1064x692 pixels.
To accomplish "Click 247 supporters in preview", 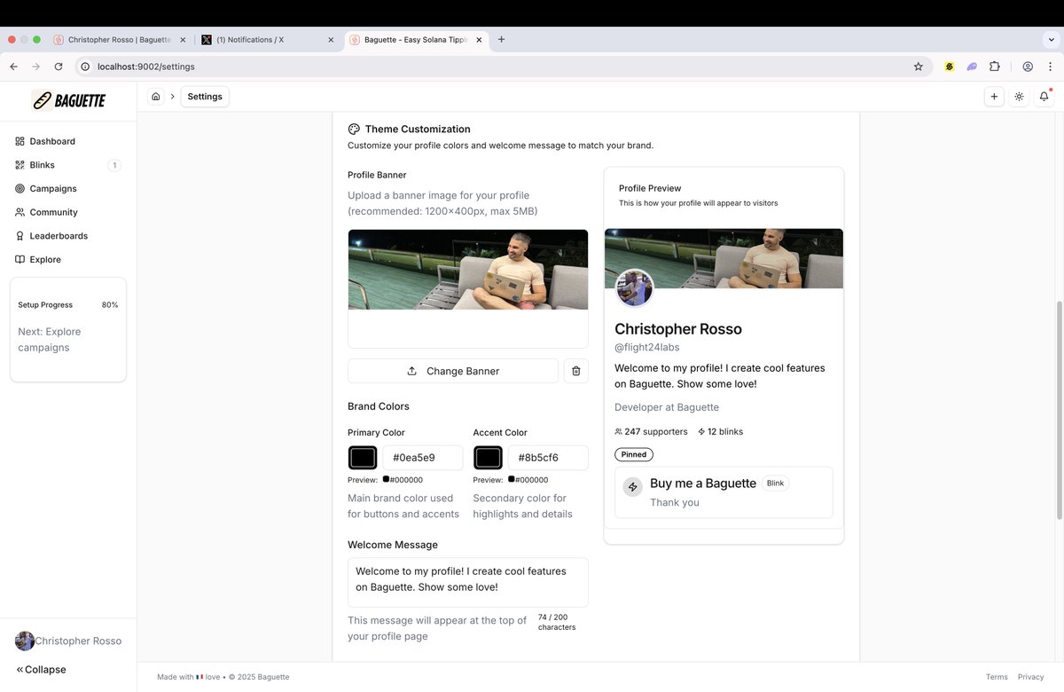I will click(x=651, y=432).
